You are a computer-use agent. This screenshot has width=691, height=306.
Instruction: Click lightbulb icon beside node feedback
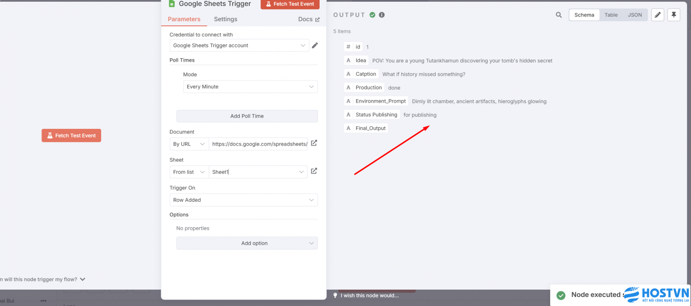coord(335,295)
